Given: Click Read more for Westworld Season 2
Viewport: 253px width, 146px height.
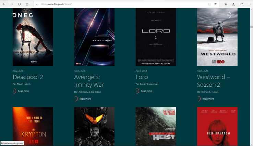Looking at the screenshot, I should (208, 99).
